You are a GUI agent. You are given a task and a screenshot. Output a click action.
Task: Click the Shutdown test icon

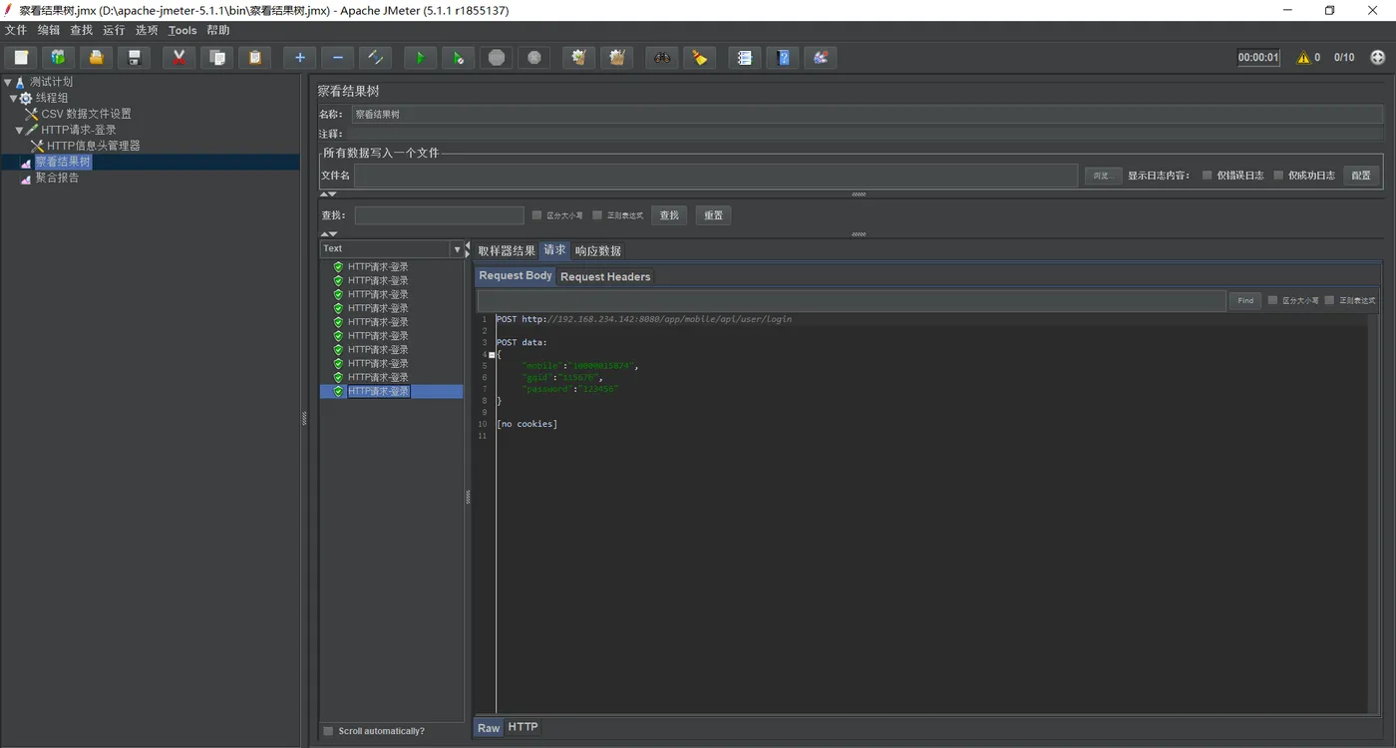tap(533, 58)
